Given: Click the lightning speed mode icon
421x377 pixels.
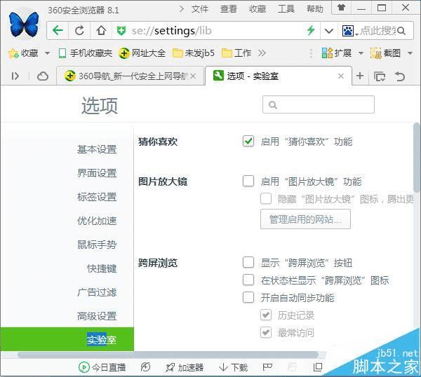Looking at the screenshot, I should (311, 30).
